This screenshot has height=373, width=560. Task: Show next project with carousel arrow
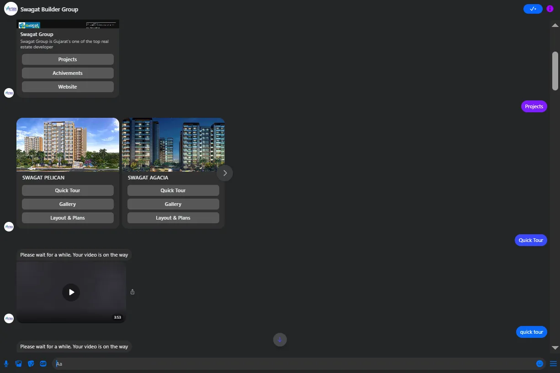[225, 173]
